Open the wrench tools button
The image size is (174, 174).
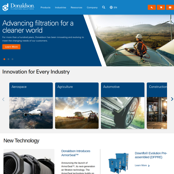tap(152, 8)
